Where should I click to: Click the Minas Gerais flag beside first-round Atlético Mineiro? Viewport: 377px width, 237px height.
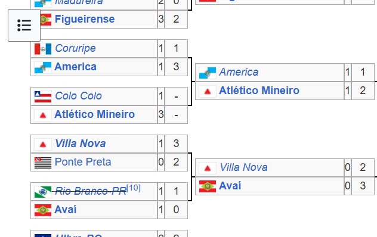pos(43,116)
